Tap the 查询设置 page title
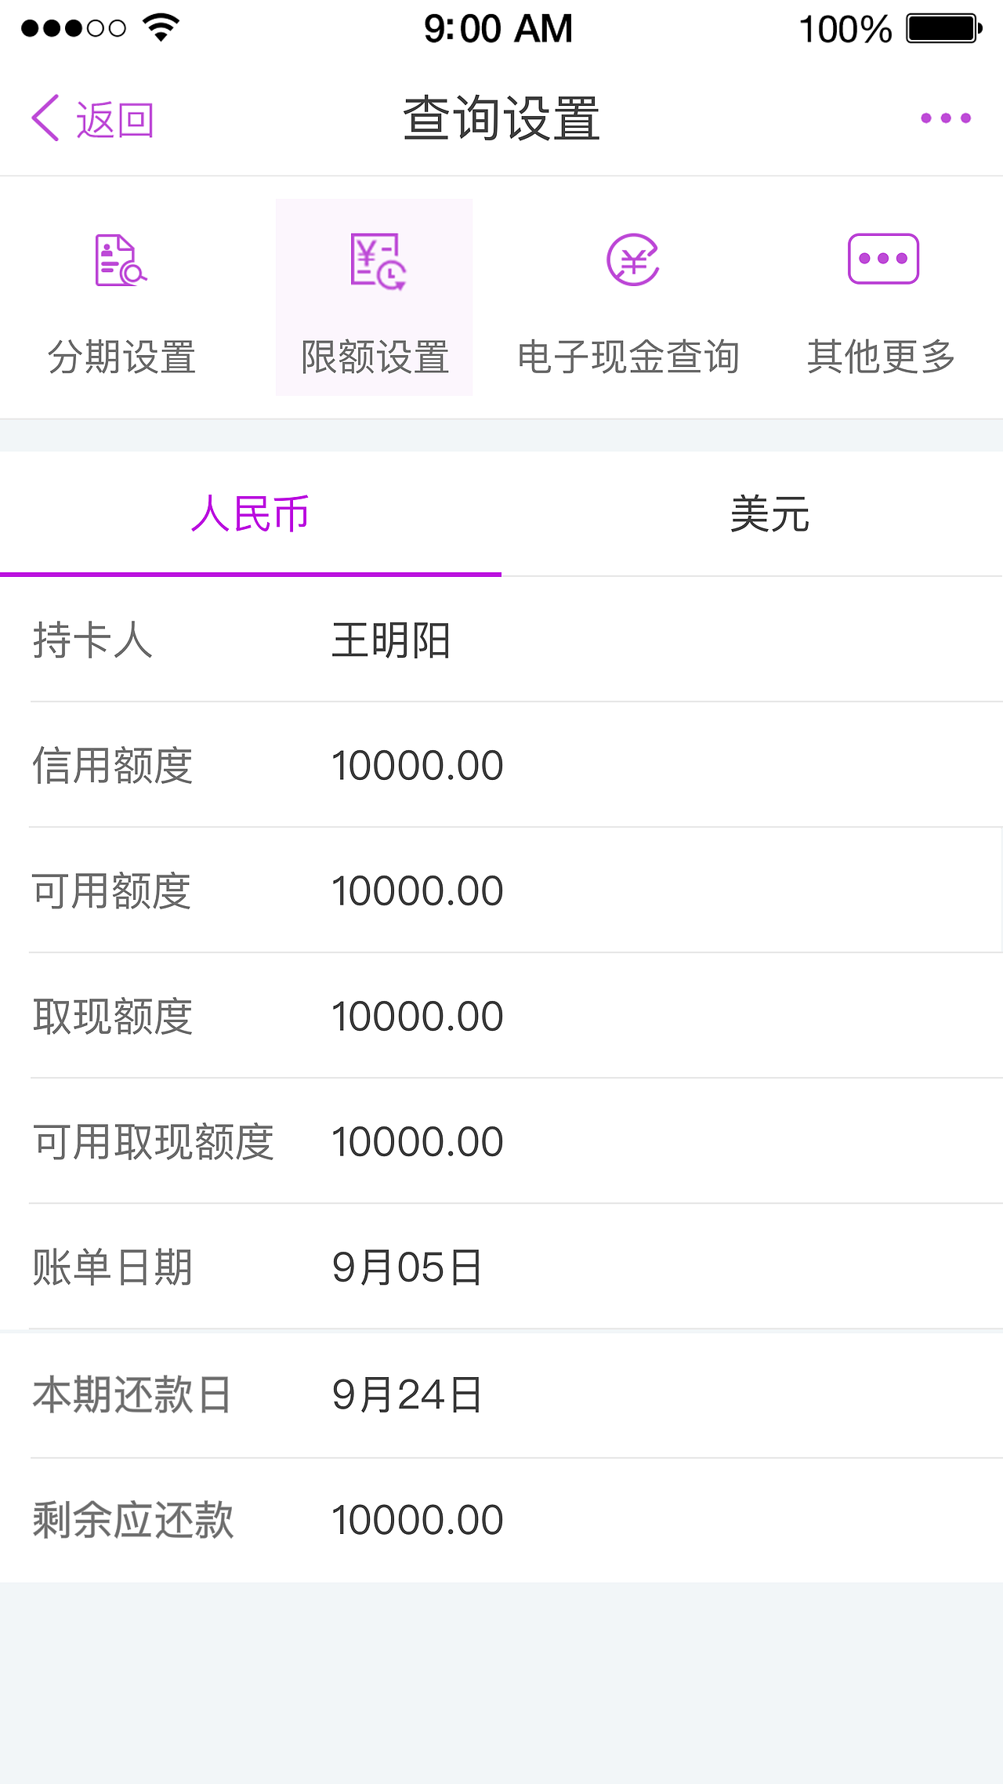Viewport: 1003px width, 1784px height. coord(501,118)
